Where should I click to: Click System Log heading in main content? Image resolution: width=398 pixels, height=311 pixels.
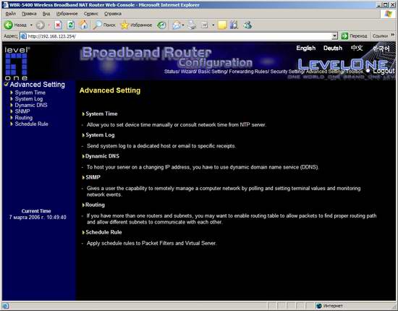click(100, 135)
